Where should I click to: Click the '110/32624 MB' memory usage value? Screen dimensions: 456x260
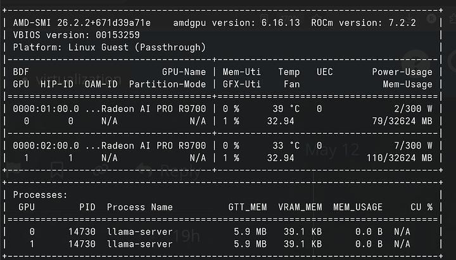399,158
